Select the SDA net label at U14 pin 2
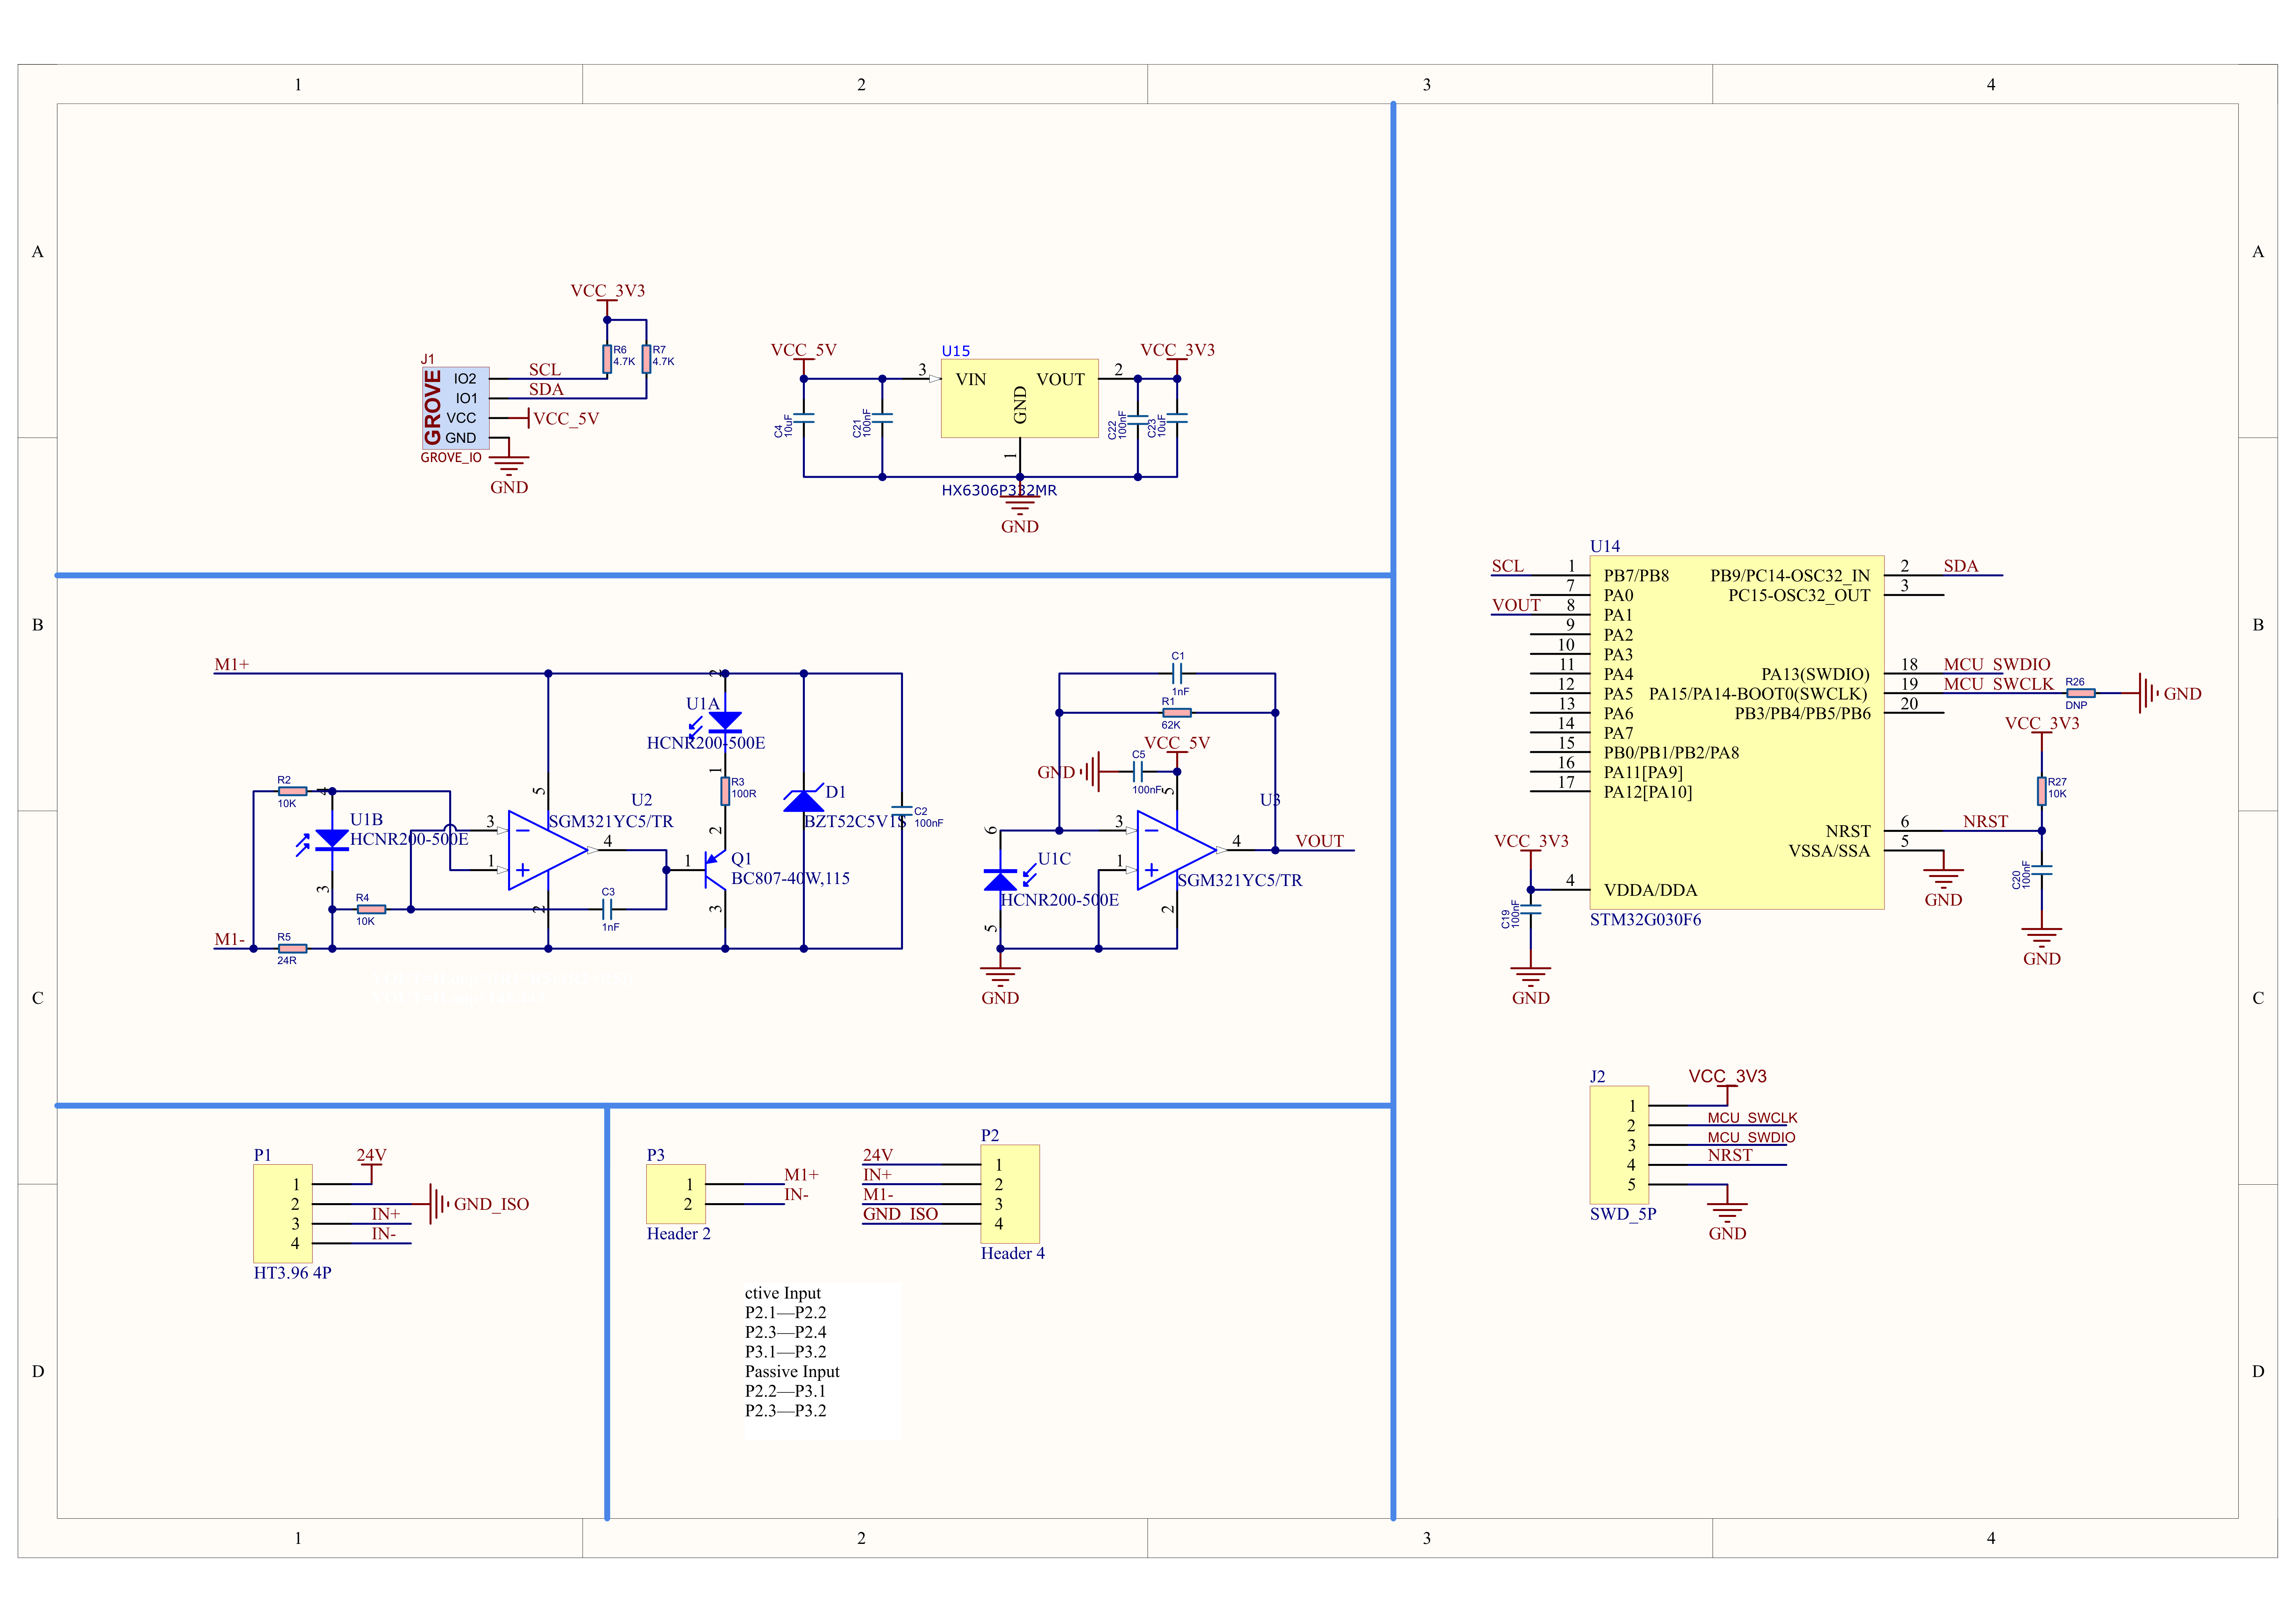Viewport: 2296px width, 1622px height. click(1961, 566)
